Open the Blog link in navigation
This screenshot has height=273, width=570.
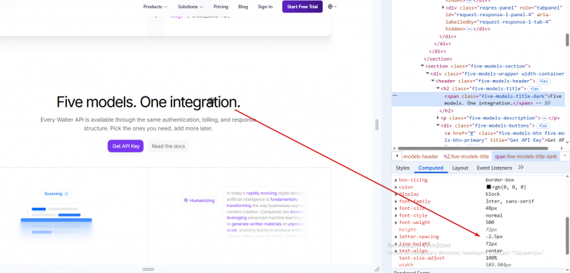coord(243,7)
